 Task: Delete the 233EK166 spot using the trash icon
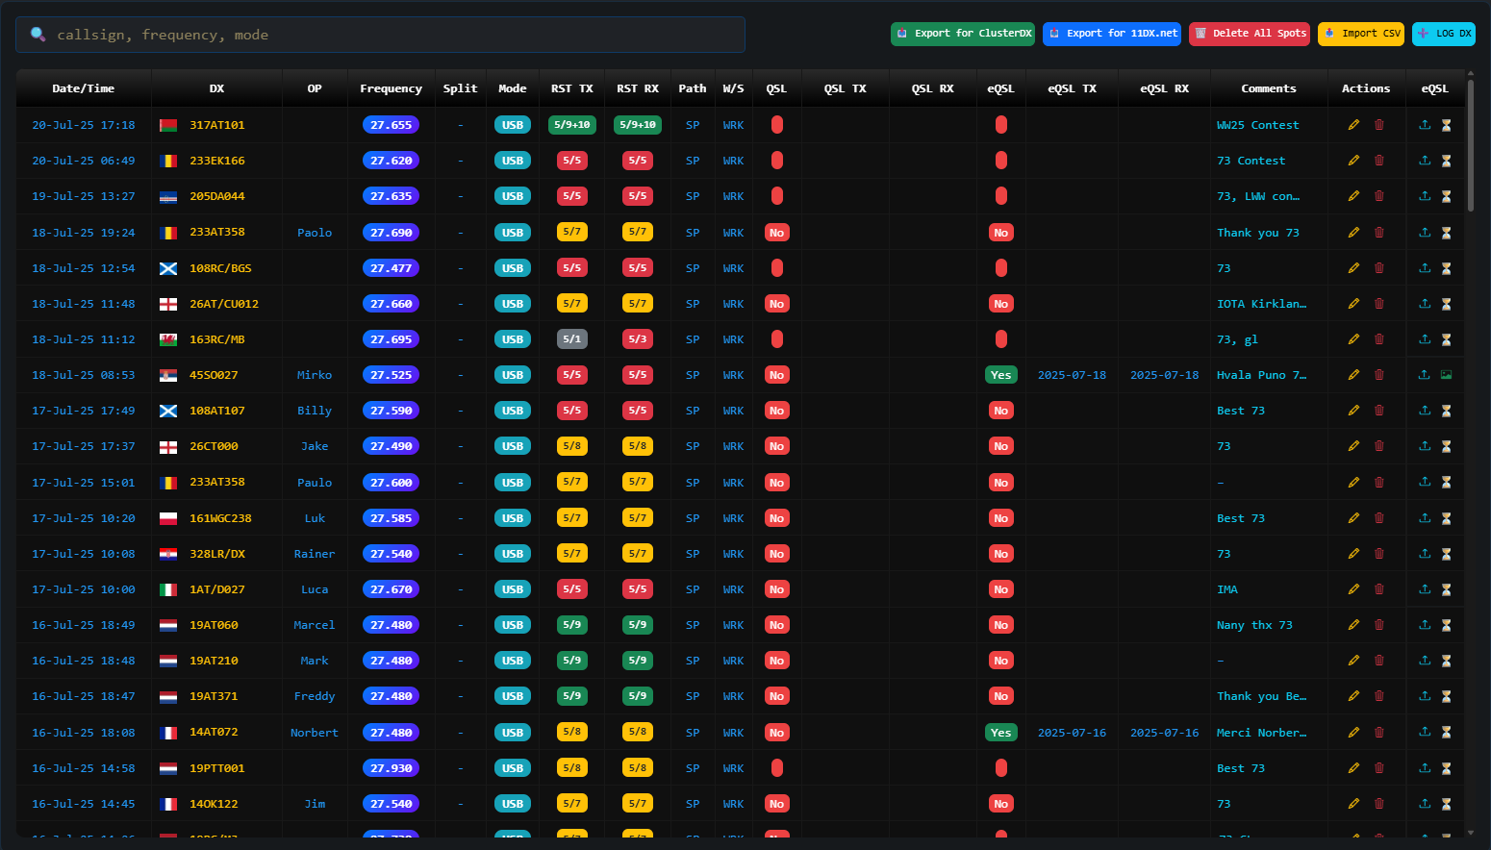tap(1378, 160)
